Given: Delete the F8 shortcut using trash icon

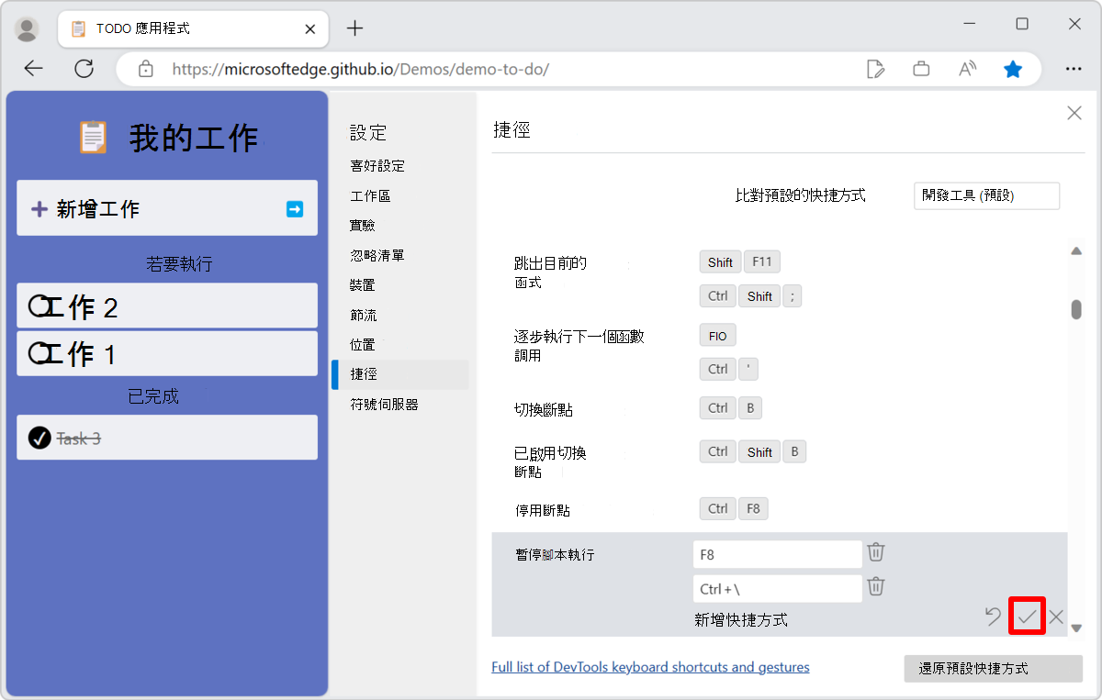Looking at the screenshot, I should (875, 552).
